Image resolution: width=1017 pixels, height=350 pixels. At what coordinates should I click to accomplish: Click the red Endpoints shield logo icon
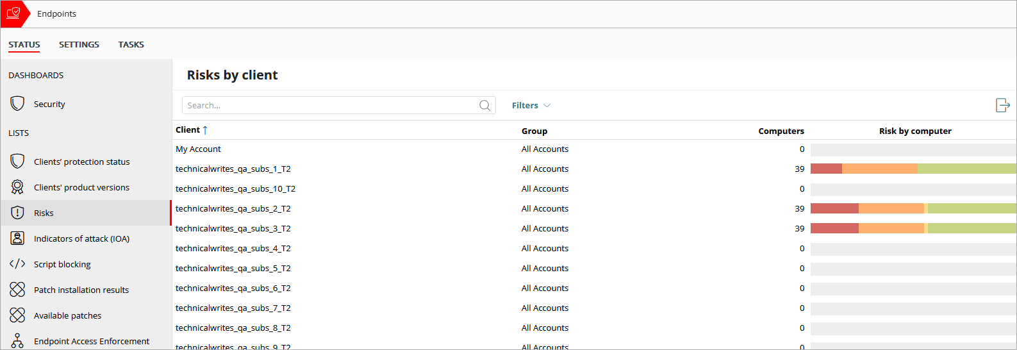pyautogui.click(x=13, y=13)
